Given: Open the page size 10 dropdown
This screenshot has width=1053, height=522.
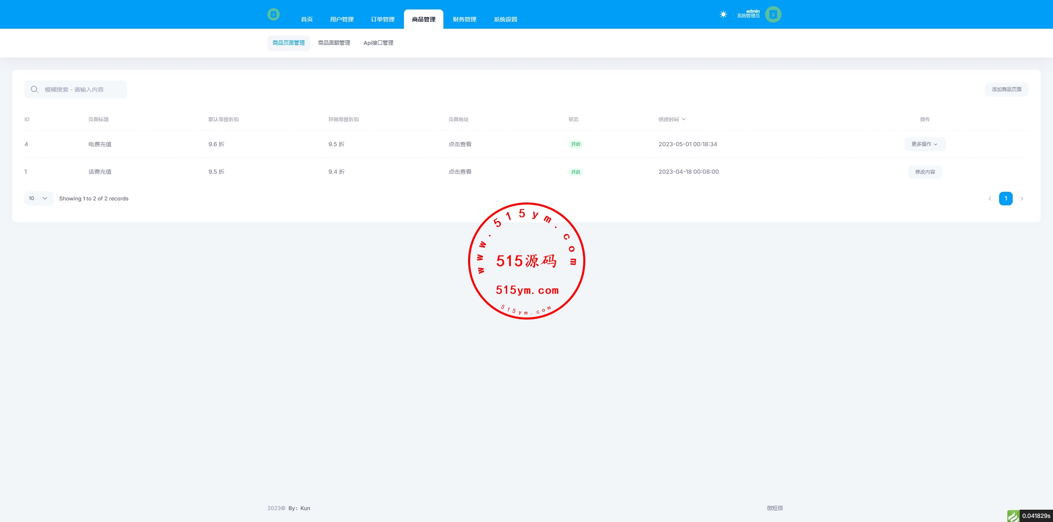Looking at the screenshot, I should tap(39, 198).
